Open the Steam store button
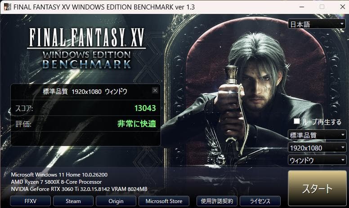349x208 pixels. (x=73, y=201)
